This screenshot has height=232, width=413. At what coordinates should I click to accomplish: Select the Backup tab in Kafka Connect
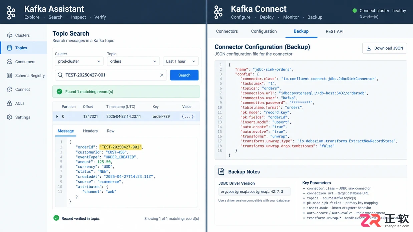[301, 31]
